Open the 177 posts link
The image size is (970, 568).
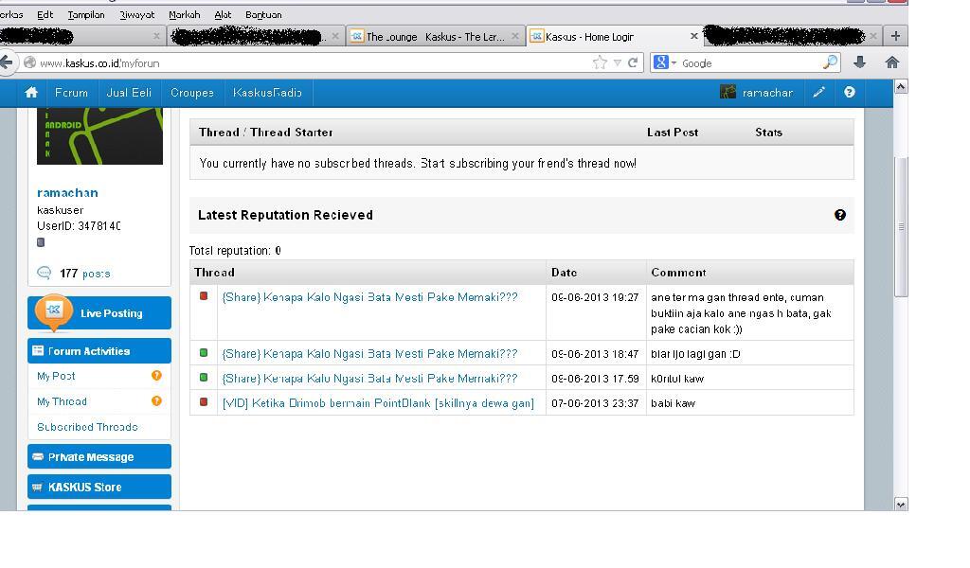(x=84, y=274)
